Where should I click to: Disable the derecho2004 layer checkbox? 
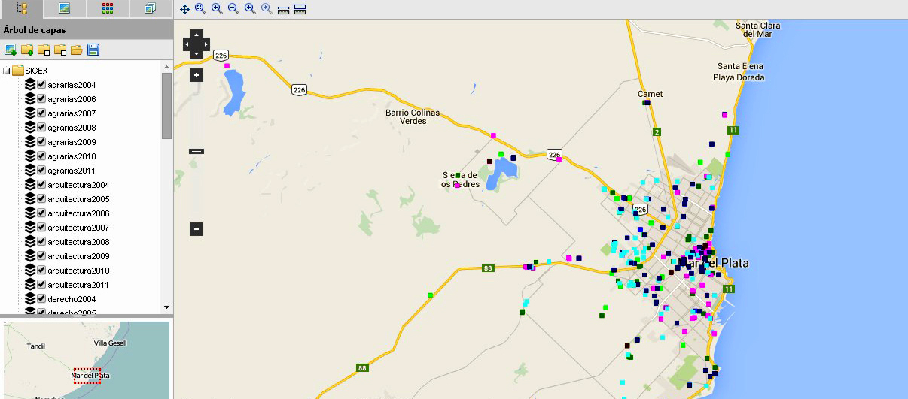tap(42, 299)
